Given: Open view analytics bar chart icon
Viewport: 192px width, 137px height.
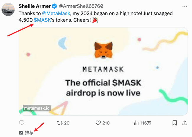Looking at the screenshot, I should click(x=136, y=123).
